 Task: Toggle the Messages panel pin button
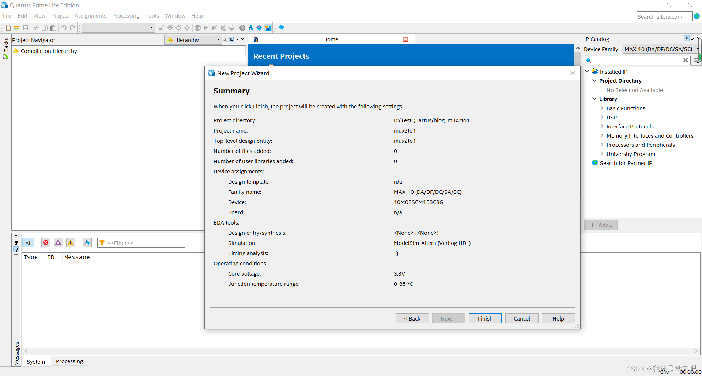point(16,249)
